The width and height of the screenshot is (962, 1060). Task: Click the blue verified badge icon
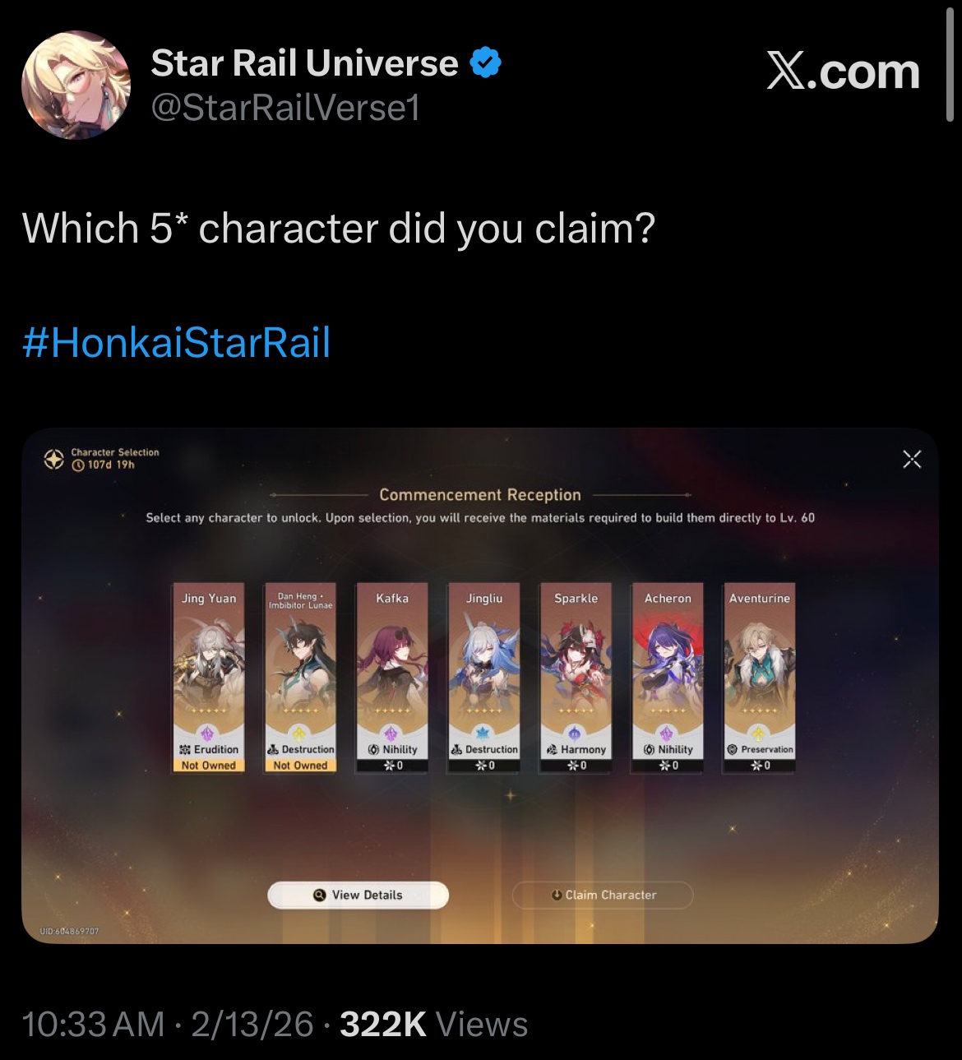[486, 63]
